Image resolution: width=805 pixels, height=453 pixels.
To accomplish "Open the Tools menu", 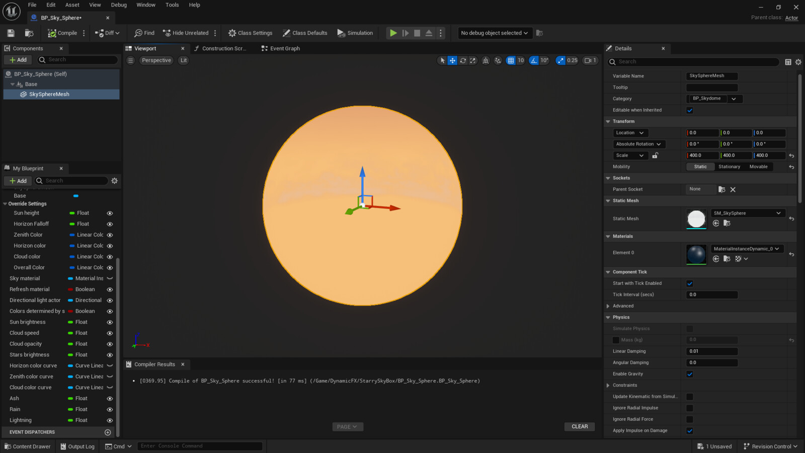I will pyautogui.click(x=172, y=5).
